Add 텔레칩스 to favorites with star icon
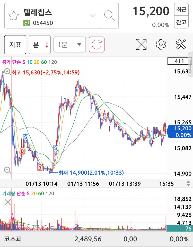 click(x=14, y=16)
